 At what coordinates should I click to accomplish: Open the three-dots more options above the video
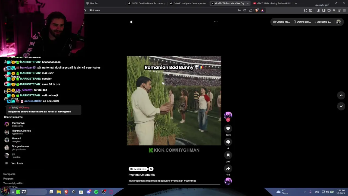[216, 22]
